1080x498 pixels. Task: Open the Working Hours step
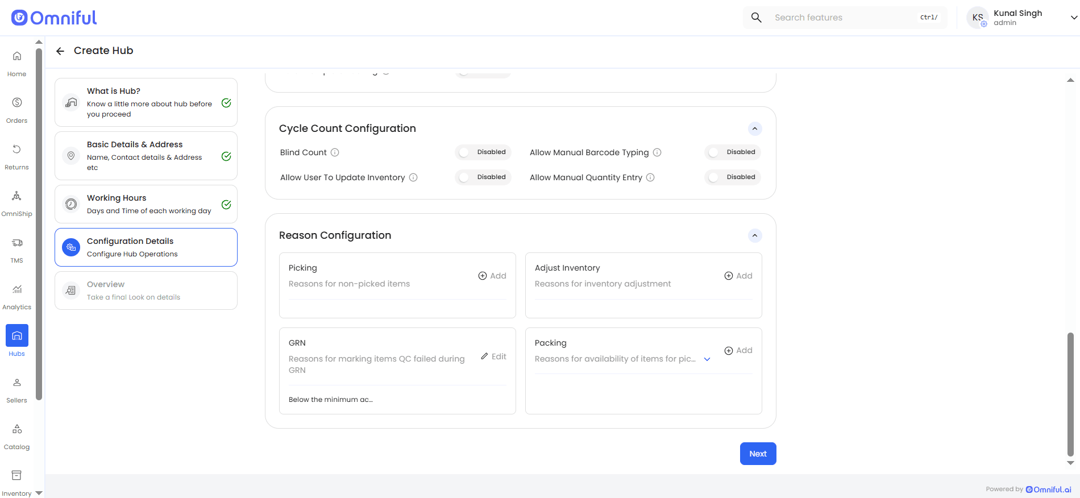146,204
